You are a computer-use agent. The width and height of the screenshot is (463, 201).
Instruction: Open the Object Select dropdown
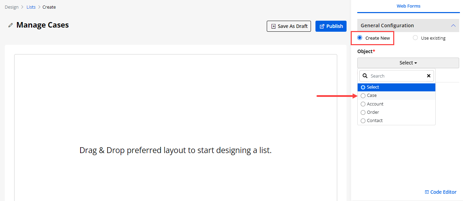(408, 63)
